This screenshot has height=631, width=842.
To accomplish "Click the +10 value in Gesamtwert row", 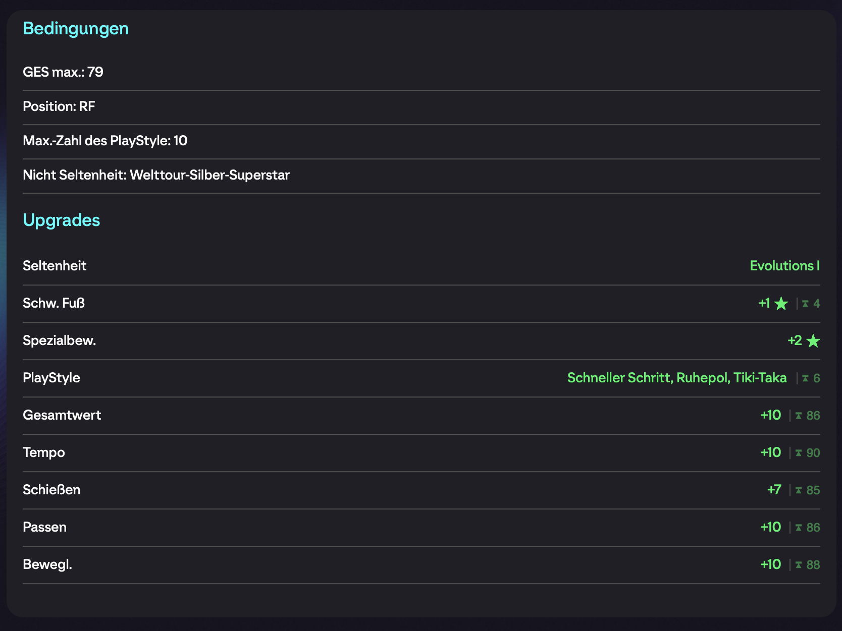I will tap(770, 415).
